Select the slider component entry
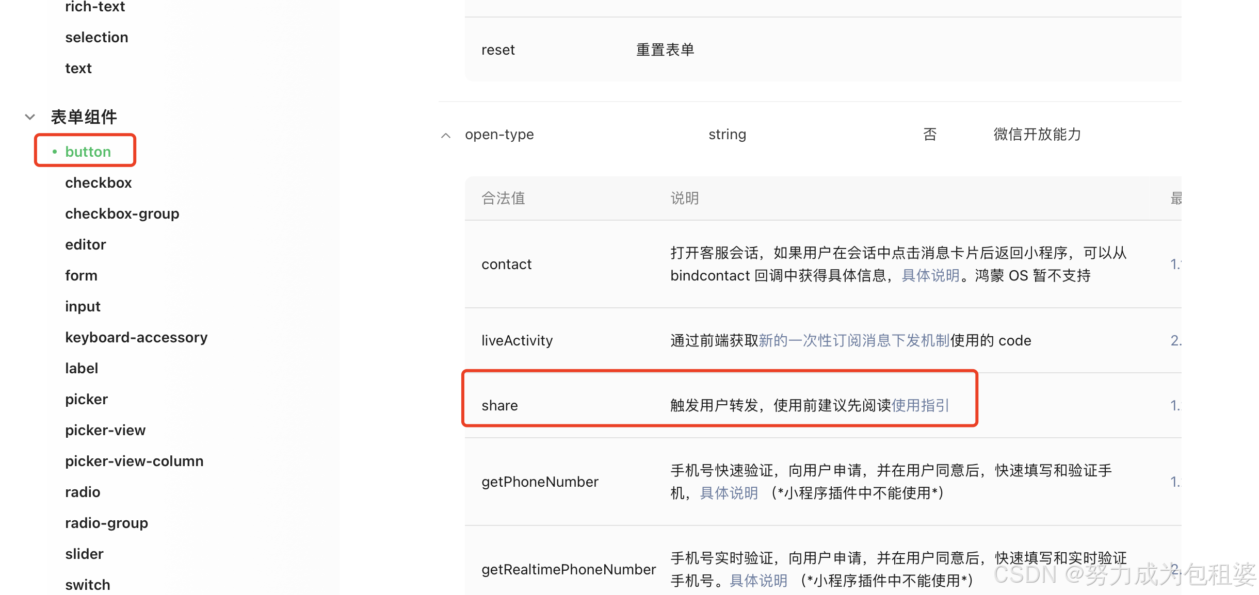This screenshot has height=595, width=1259. click(84, 554)
